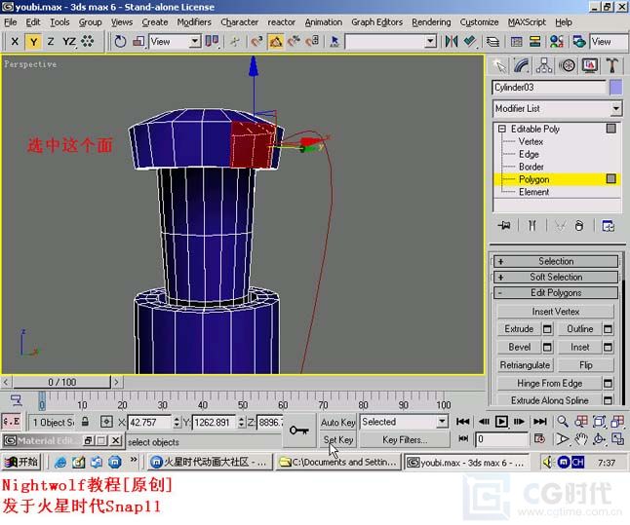This screenshot has width=630, height=525.
Task: Click the Align tool
Action: tap(470, 41)
